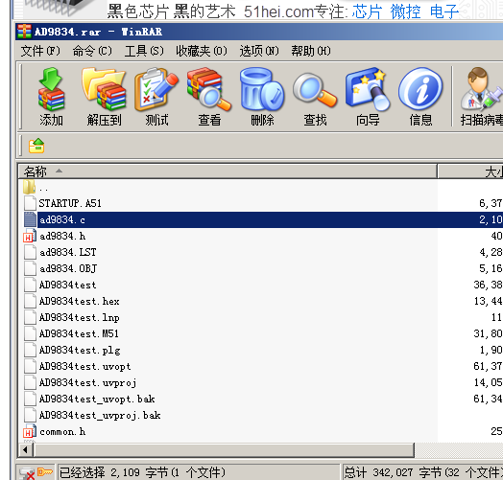Select the AD9834test.lnp file

[x=79, y=318]
